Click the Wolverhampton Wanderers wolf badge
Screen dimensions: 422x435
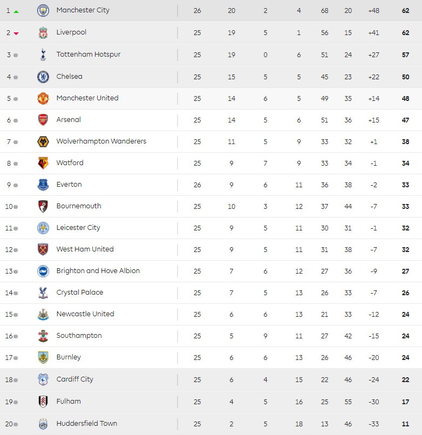[43, 141]
